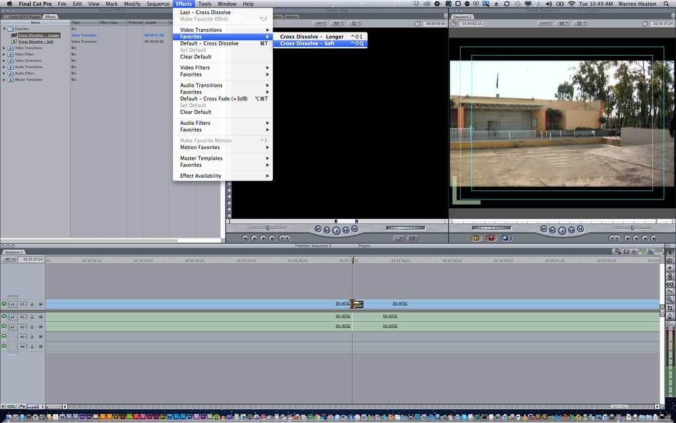Choose Cross Dissolve - Soft from Favorites submenu
Viewport: 676px width, 423px height.
pos(320,43)
